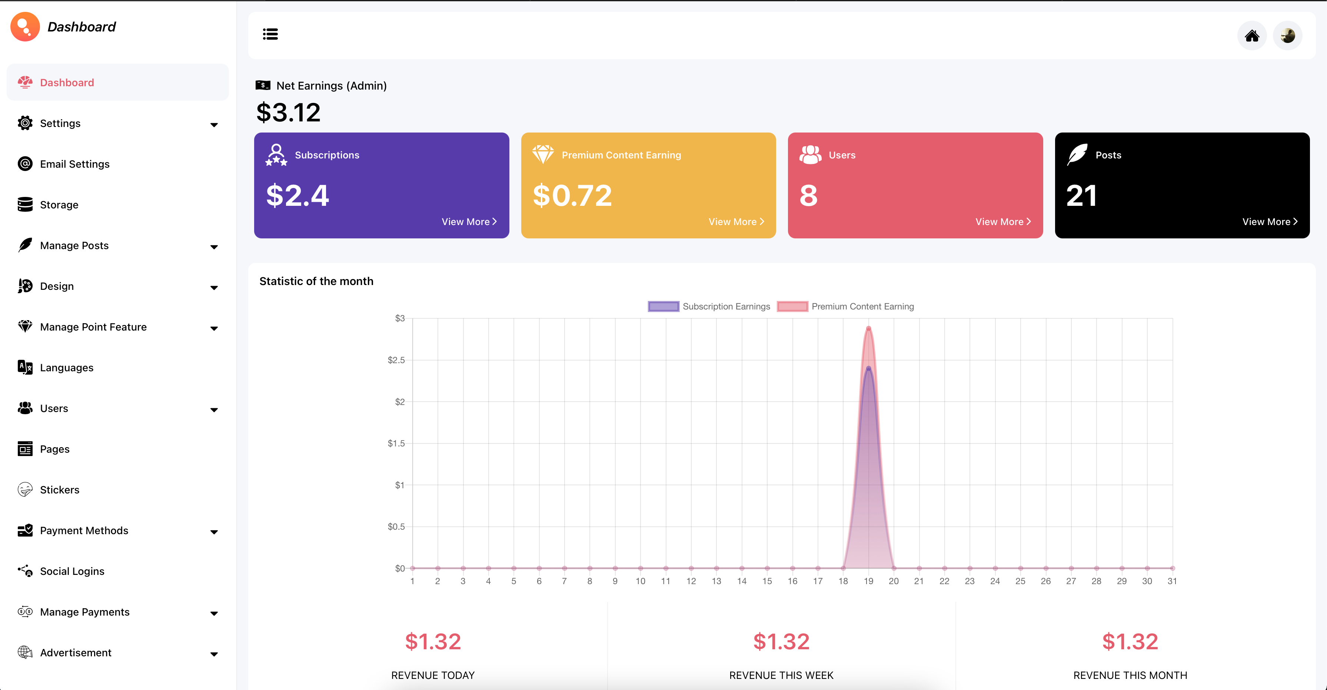Click the Storage database icon
This screenshot has height=690, width=1327.
[x=25, y=204]
